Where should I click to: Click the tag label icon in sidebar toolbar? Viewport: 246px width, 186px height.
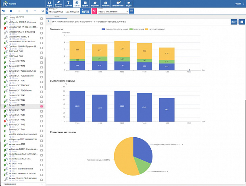11,11
